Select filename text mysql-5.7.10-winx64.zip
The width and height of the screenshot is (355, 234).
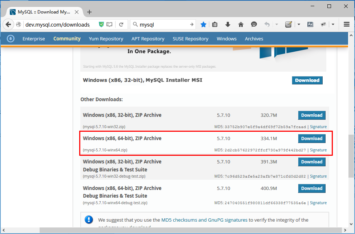105,150
